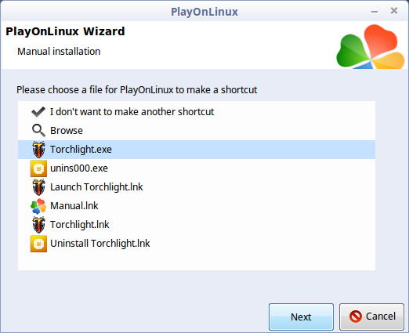Image resolution: width=409 pixels, height=333 pixels.
Task: Close the PlayOnLinux window
Action: pyautogui.click(x=394, y=11)
